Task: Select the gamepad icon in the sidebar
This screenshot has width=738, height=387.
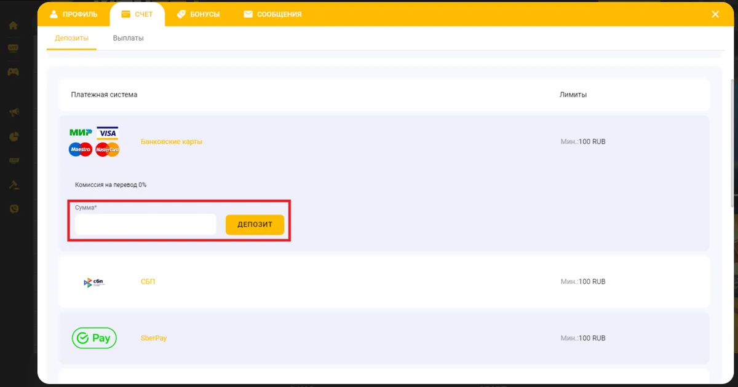Action: click(13, 72)
